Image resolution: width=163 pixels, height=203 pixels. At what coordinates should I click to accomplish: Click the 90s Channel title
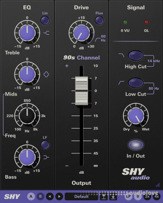[x=81, y=58]
